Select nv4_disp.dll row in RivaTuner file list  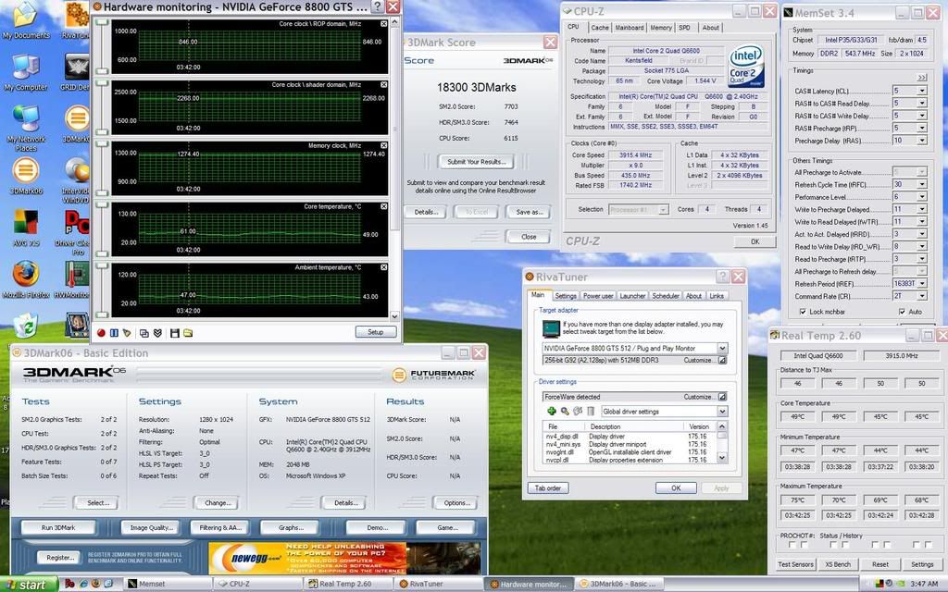coord(630,437)
